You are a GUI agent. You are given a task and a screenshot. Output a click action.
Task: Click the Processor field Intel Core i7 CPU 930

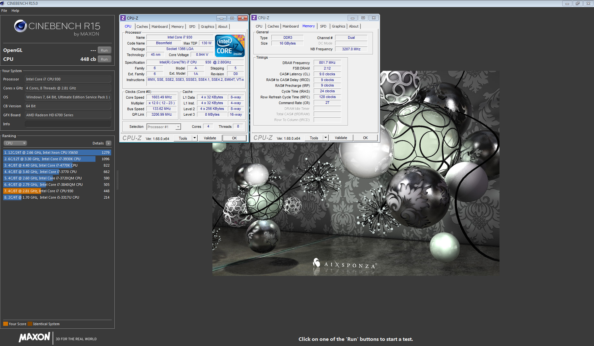click(68, 79)
